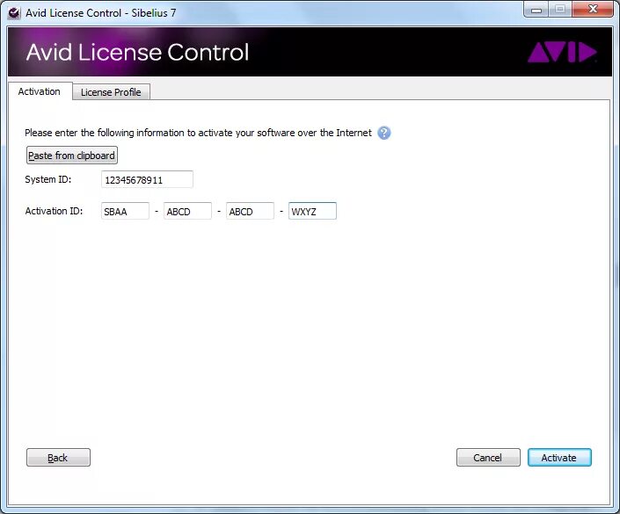Click the Activate button
The image size is (620, 514).
pos(559,458)
